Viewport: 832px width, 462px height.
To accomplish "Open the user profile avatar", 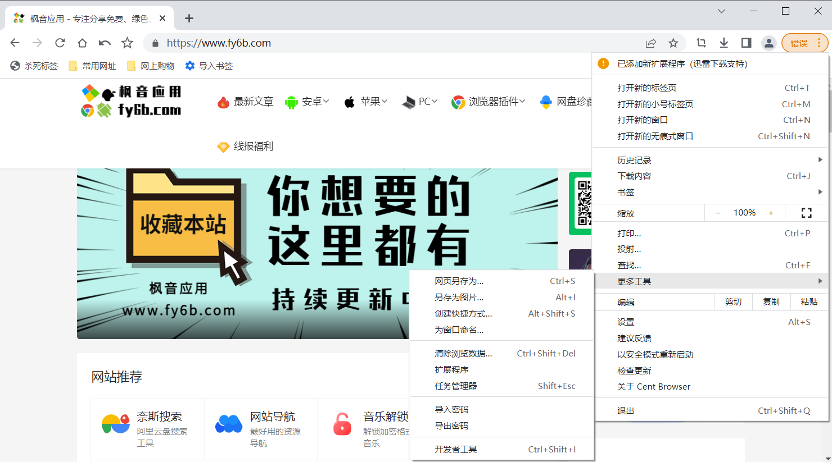I will coord(769,43).
